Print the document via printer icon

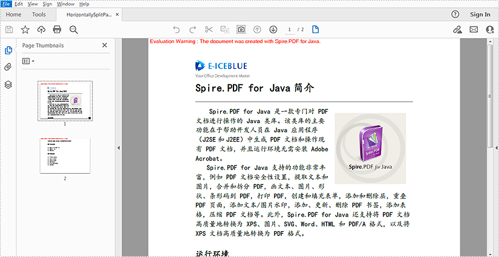pos(57,30)
